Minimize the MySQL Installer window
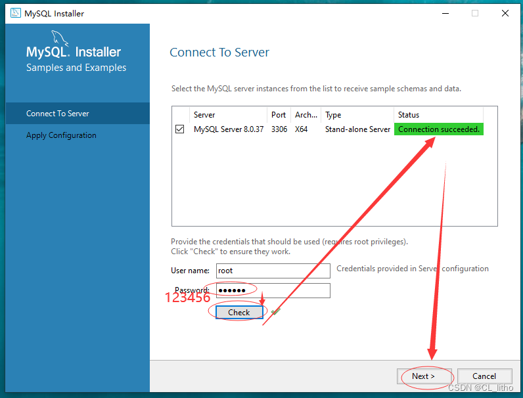Image resolution: width=523 pixels, height=398 pixels. click(445, 13)
